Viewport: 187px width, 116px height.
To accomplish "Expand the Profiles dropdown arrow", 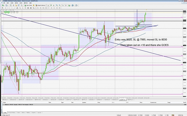I will click(x=8, y=5).
